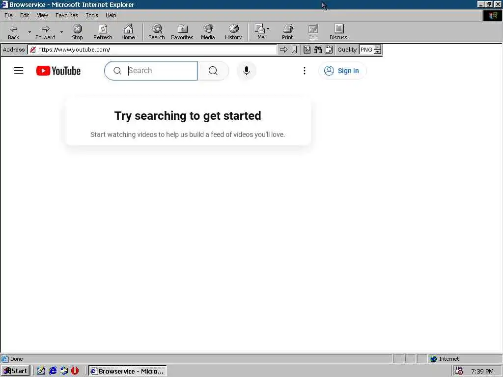503x377 pixels.
Task: Click the 'Try searching to get started' heading
Action: 188,116
